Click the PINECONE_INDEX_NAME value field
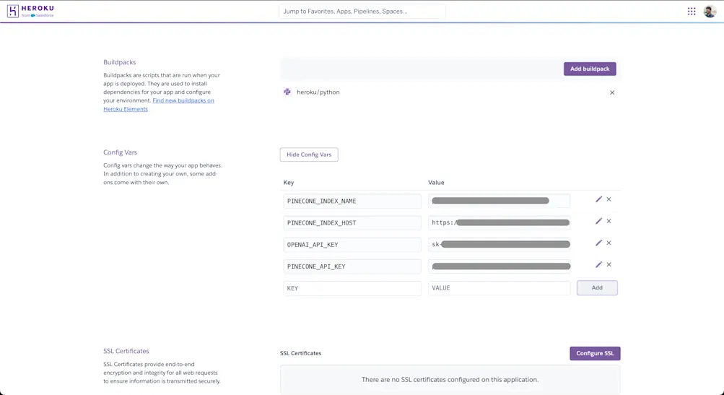The image size is (724, 395). tap(499, 201)
